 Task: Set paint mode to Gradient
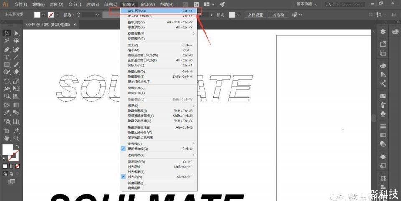(11, 166)
